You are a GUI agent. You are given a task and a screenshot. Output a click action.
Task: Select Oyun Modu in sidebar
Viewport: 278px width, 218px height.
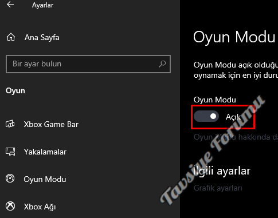[45, 179]
